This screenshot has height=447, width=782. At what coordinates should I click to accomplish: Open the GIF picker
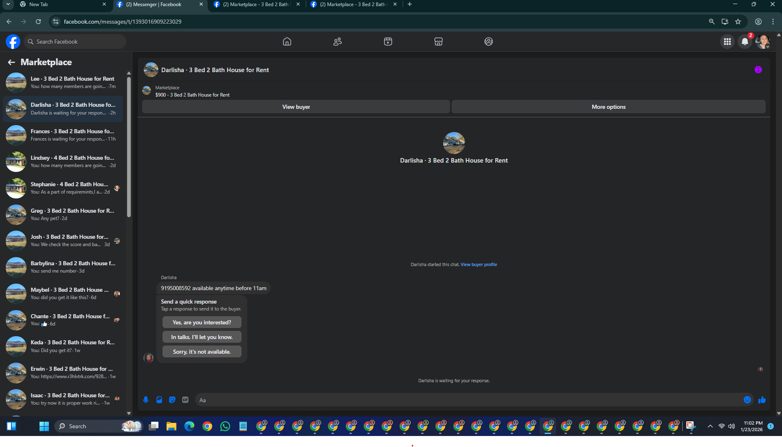[x=185, y=400]
